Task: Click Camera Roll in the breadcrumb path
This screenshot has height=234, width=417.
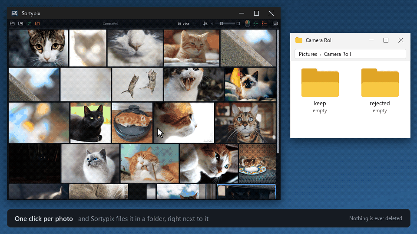Action: (x=338, y=54)
